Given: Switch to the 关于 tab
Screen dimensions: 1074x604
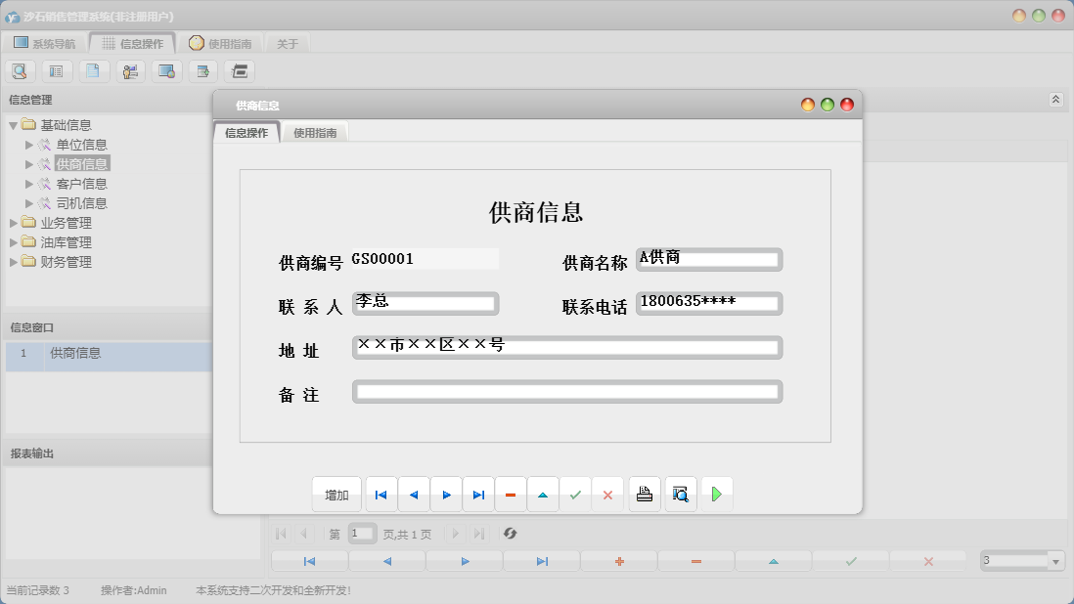Looking at the screenshot, I should pyautogui.click(x=287, y=43).
